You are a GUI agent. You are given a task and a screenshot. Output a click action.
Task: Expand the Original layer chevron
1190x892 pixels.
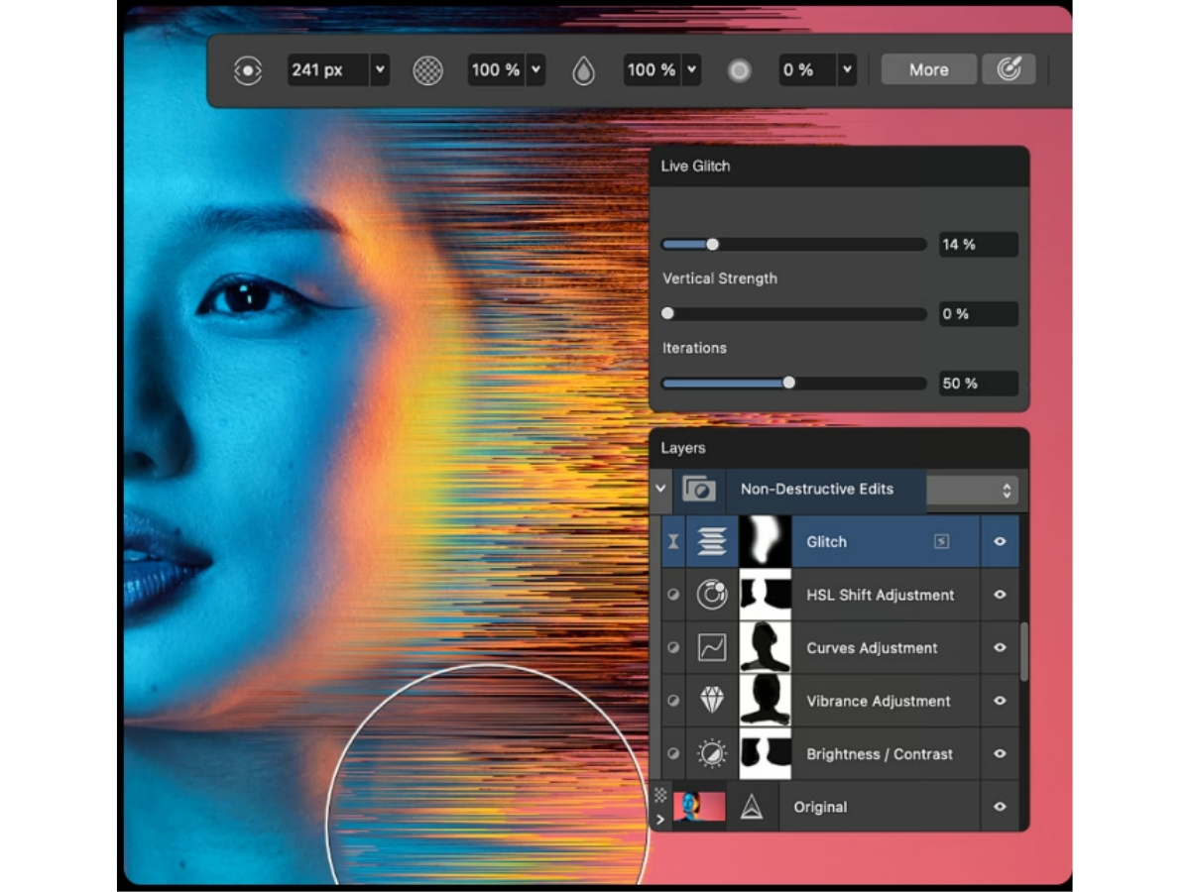tap(660, 820)
